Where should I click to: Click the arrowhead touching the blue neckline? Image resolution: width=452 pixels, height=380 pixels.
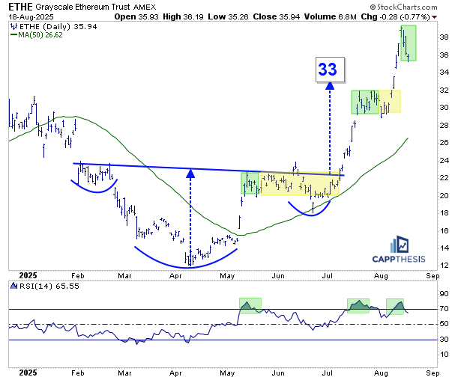point(190,172)
